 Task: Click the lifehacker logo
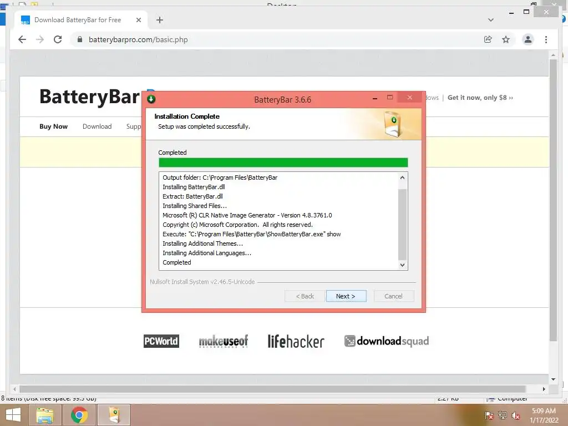click(296, 341)
